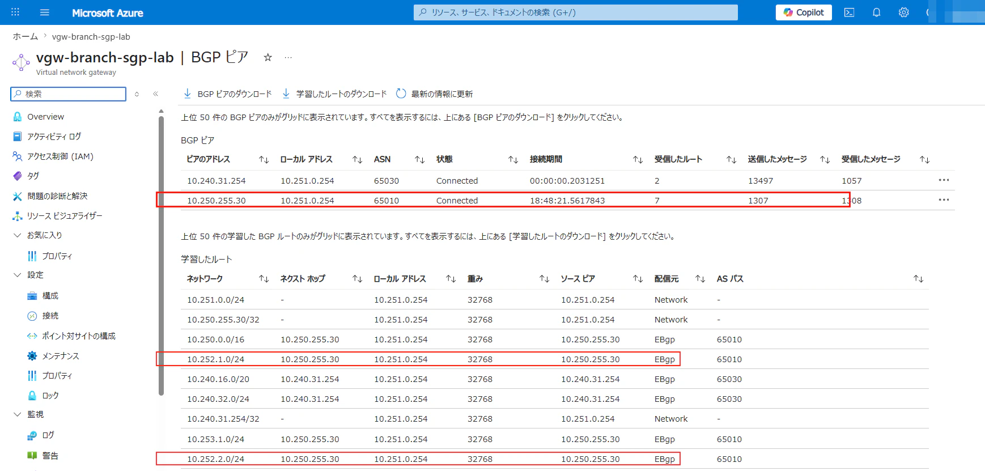
Task: Click connection time 18:48:21.5617843
Action: pos(567,201)
